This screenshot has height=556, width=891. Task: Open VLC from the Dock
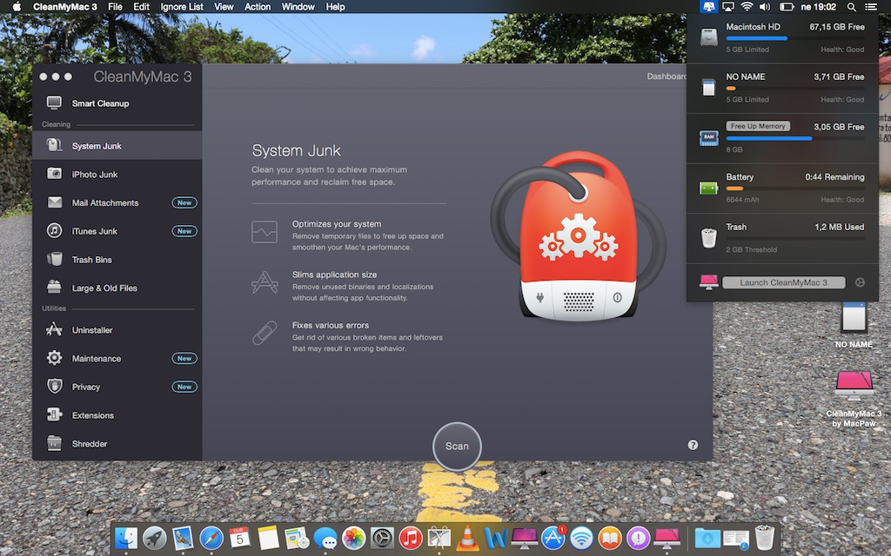(467, 537)
